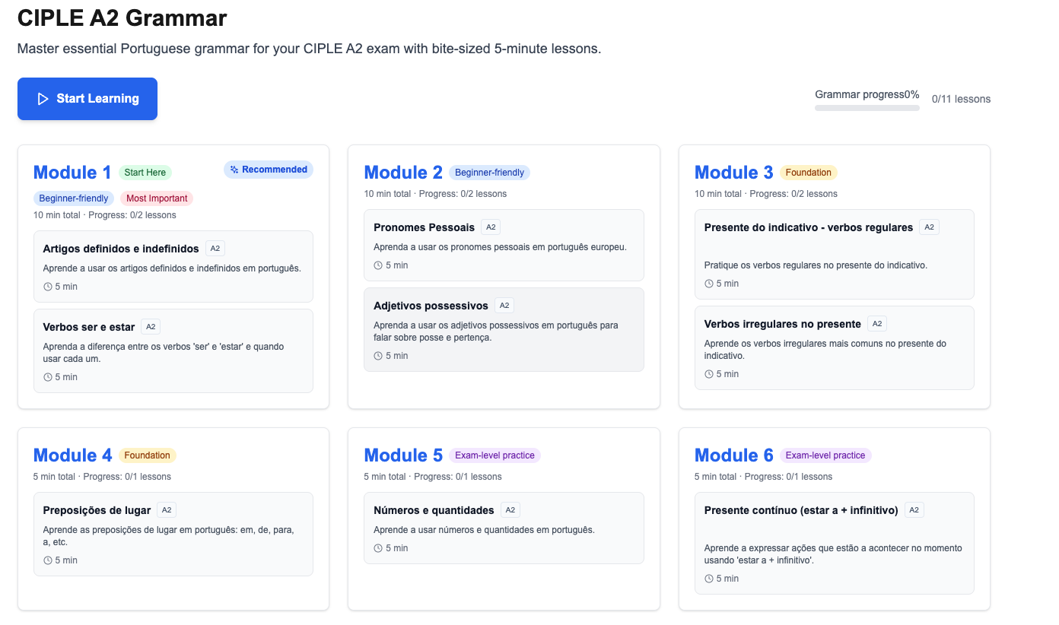The image size is (1059, 625).
Task: Select the Adjetivos possessivos lesson card
Action: pyautogui.click(x=504, y=329)
